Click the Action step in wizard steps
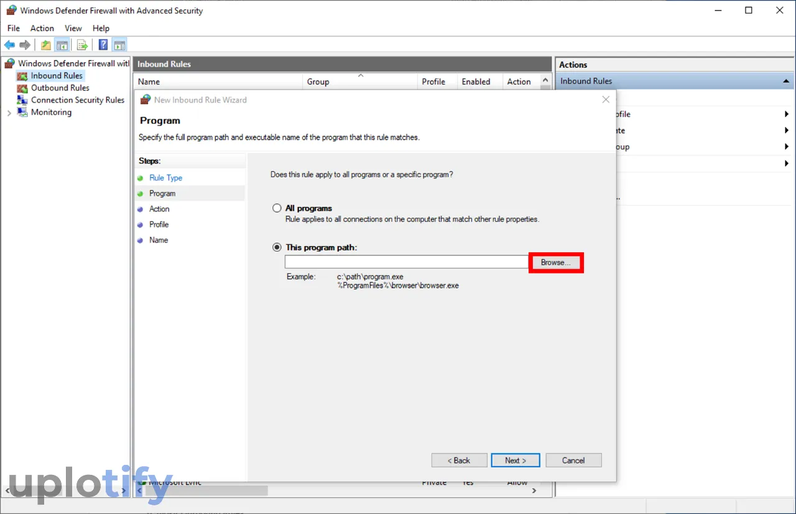Screen dimensions: 796x514 [159, 209]
